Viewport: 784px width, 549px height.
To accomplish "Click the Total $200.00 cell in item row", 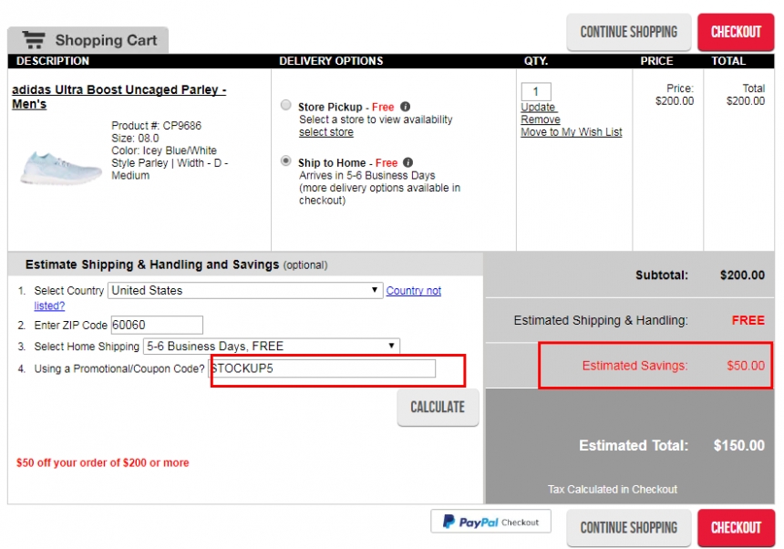I will tap(746, 95).
